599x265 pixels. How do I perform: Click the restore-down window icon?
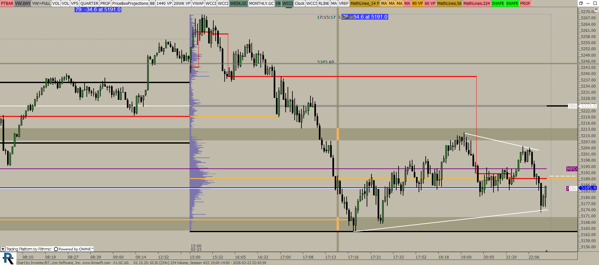pos(581,3)
